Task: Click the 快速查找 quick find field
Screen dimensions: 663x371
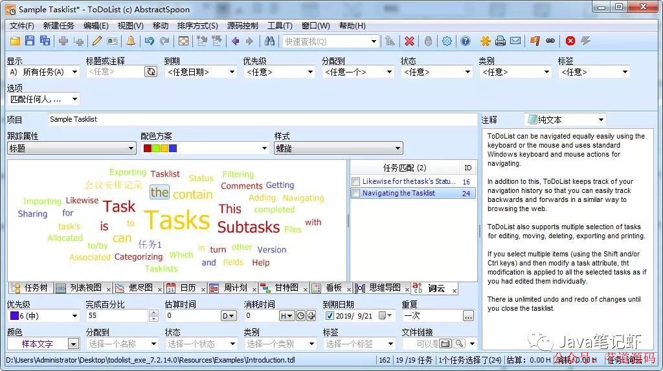Action: click(330, 41)
